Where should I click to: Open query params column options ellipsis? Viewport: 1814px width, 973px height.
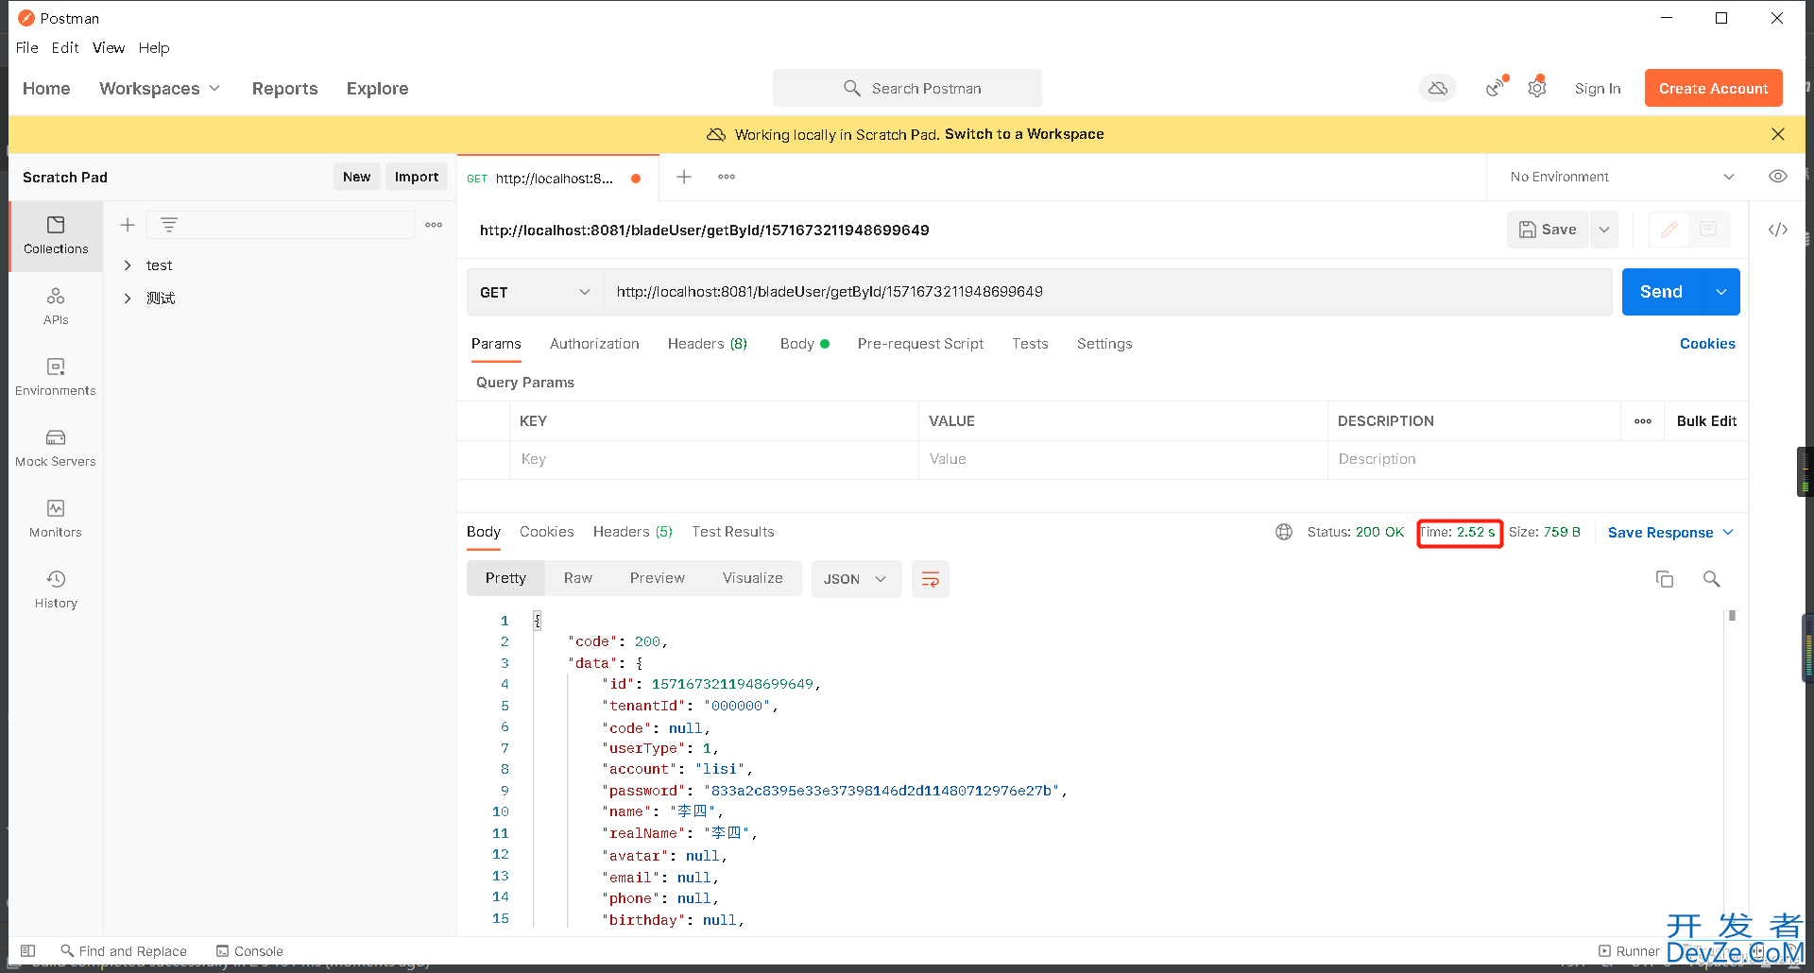(1643, 421)
